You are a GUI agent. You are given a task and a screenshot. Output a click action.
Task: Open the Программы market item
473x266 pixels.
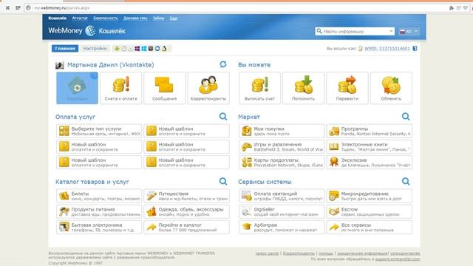pyautogui.click(x=370, y=132)
